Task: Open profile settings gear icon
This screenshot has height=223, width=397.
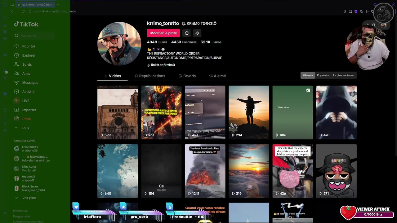Action: (186, 33)
